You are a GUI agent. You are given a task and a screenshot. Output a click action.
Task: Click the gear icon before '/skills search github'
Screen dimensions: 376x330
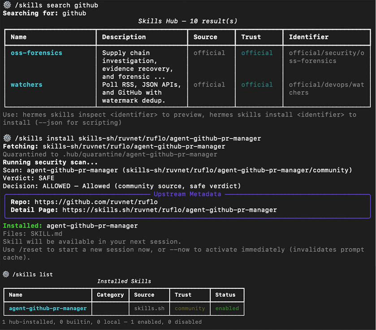tap(7, 5)
